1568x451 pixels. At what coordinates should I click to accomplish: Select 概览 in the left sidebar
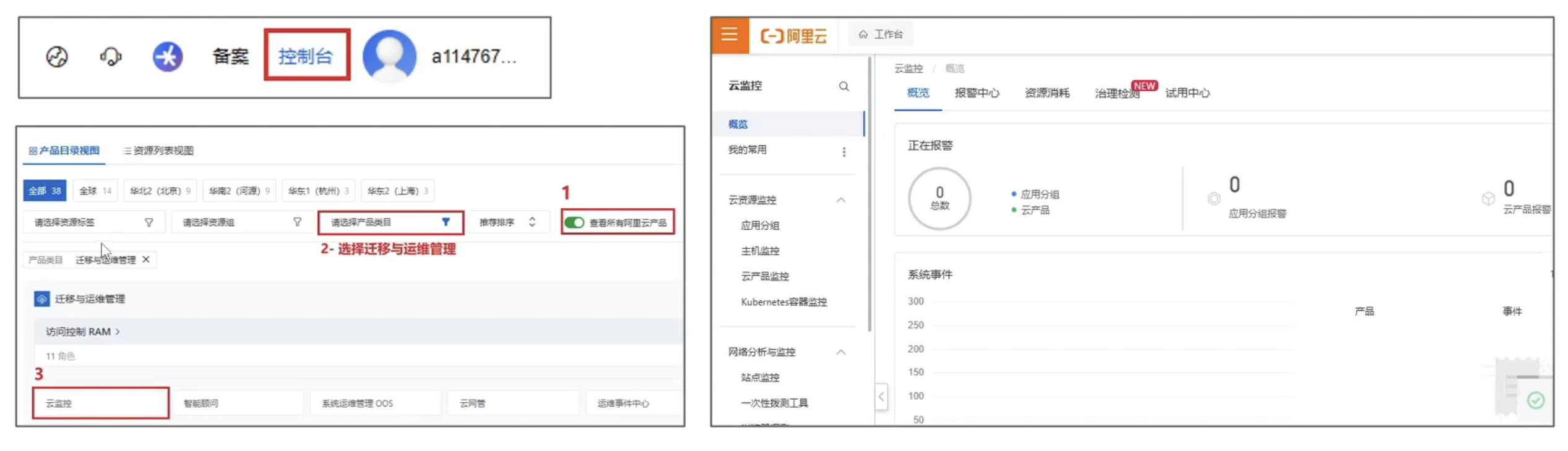click(x=788, y=124)
